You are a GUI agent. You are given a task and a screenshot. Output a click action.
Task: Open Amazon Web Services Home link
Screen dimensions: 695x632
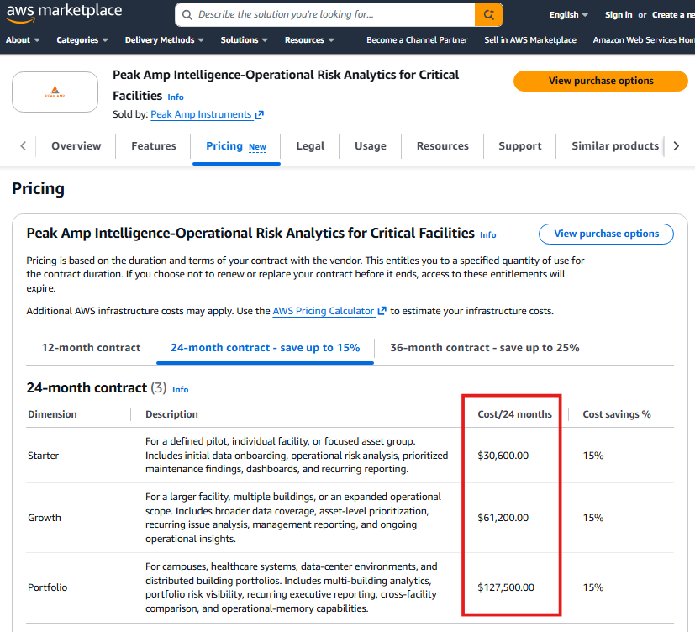644,39
